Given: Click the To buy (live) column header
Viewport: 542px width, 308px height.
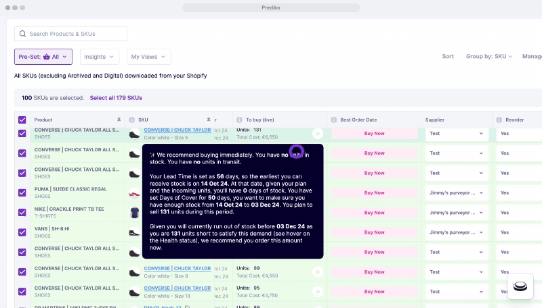Looking at the screenshot, I should click(x=280, y=120).
